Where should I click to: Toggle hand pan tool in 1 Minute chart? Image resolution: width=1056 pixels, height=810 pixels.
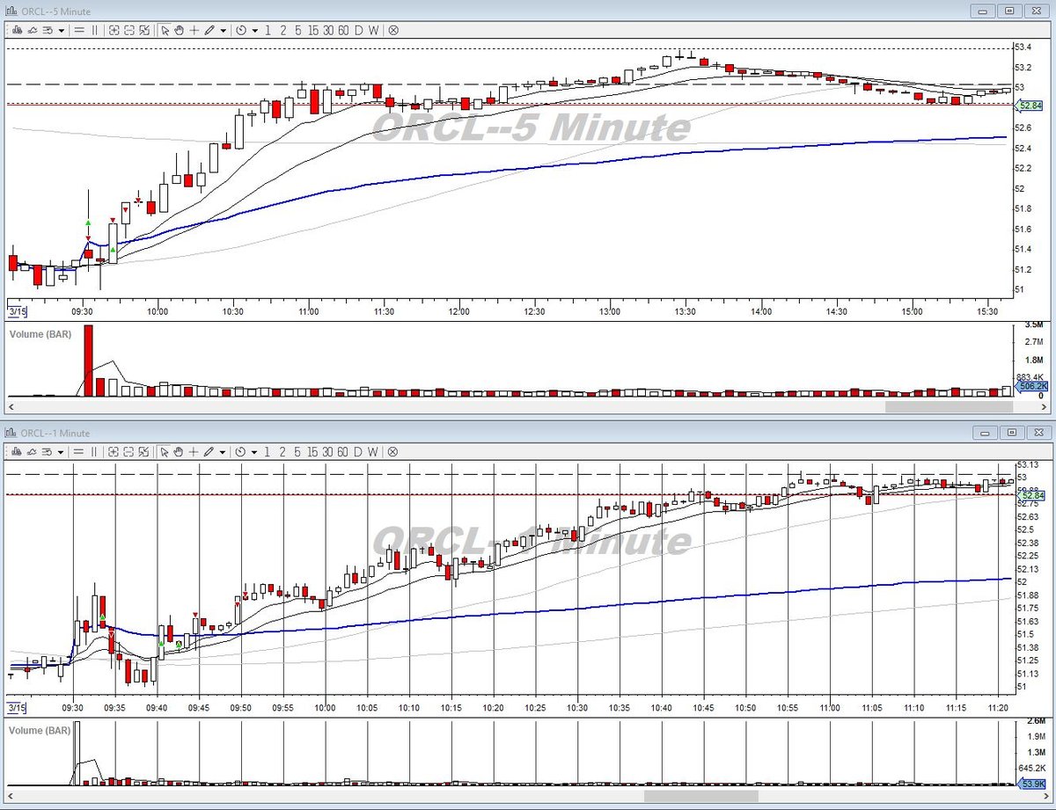coord(180,451)
